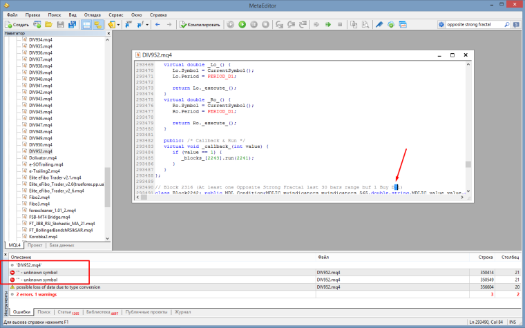Start debugging with green play icon
The width and height of the screenshot is (525, 328).
click(242, 24)
